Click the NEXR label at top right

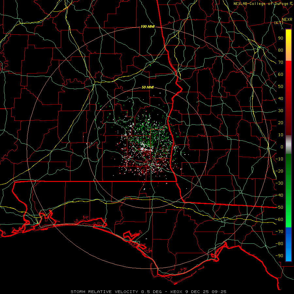pyautogui.click(x=287, y=20)
